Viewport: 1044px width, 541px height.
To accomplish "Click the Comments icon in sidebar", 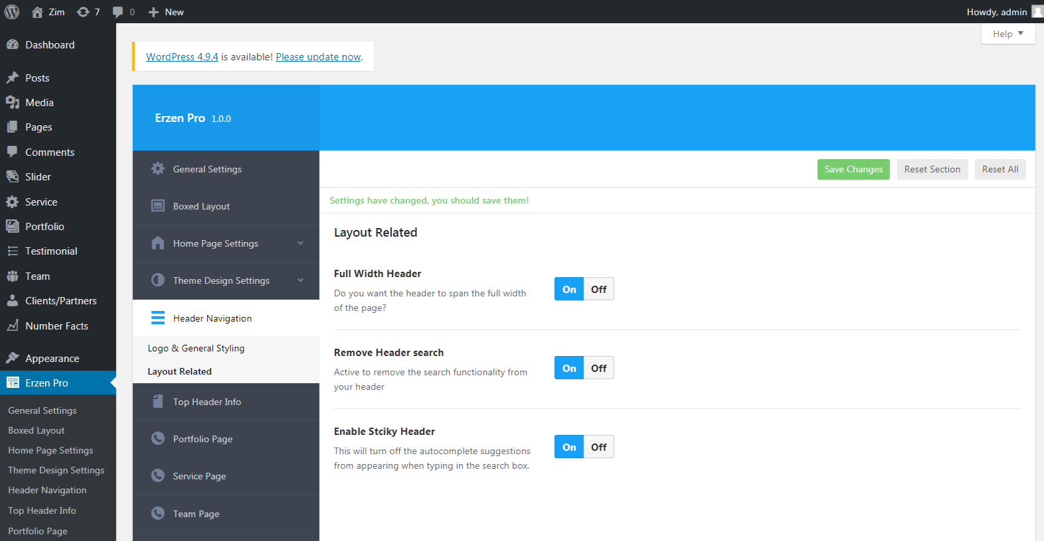I will coord(12,152).
